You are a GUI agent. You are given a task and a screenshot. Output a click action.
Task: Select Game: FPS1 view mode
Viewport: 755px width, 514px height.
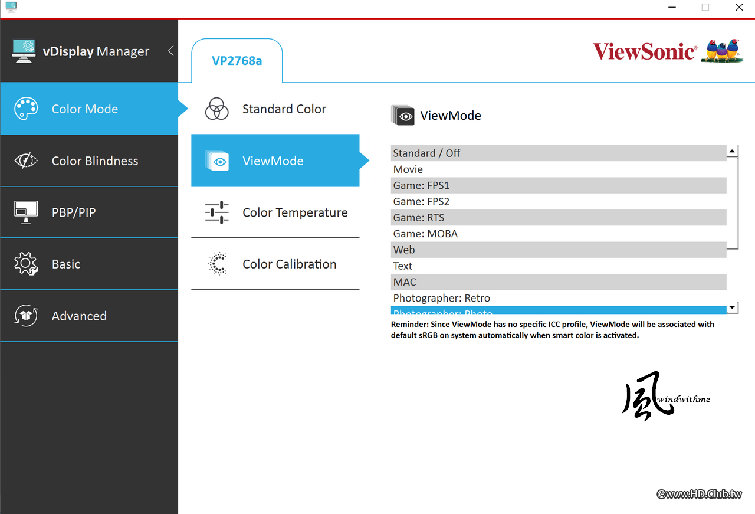point(559,185)
